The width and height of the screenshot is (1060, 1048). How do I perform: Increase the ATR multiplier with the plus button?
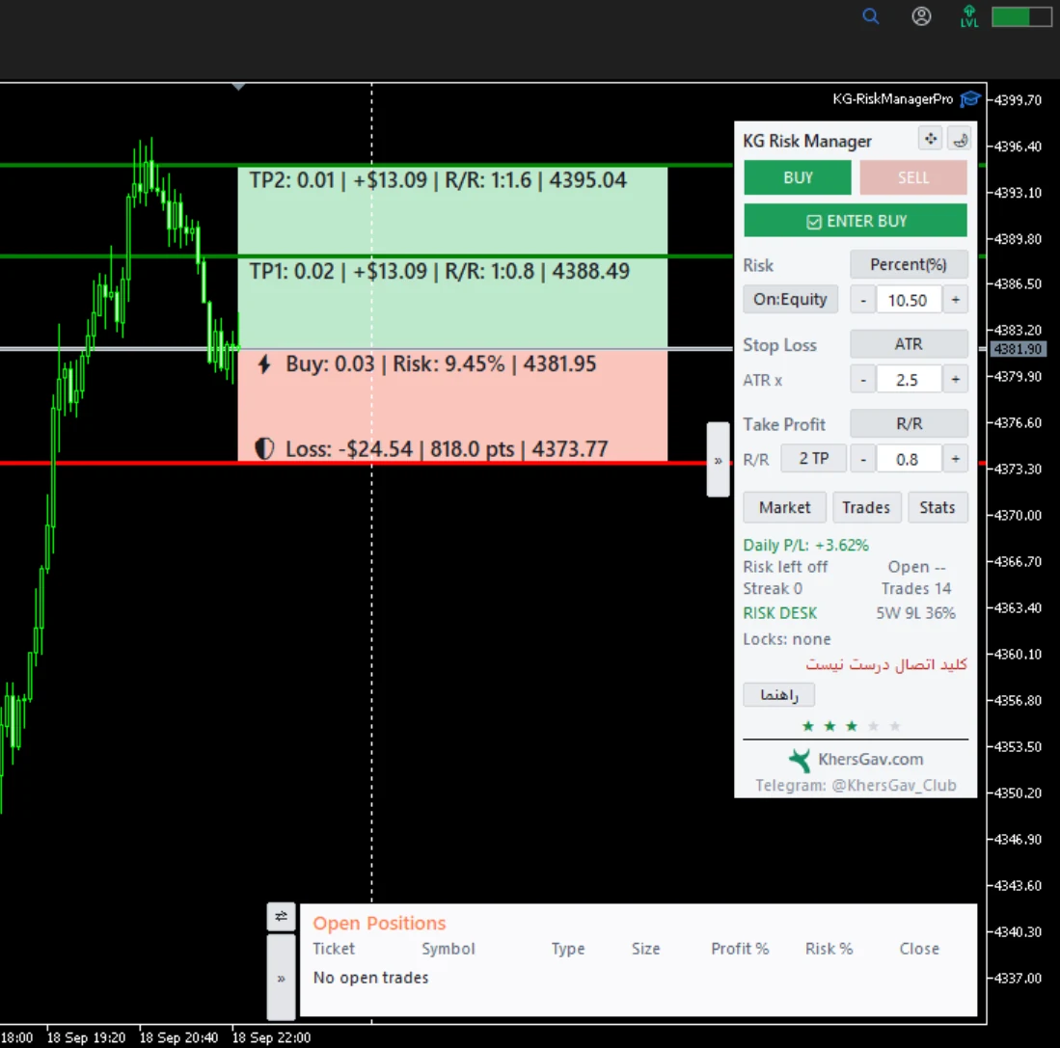click(955, 380)
